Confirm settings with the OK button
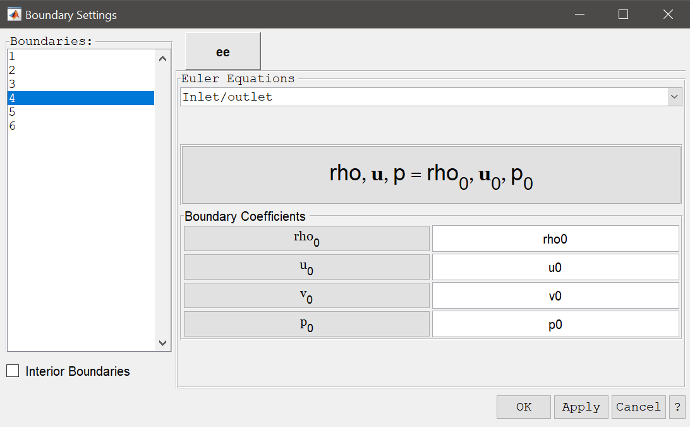 (524, 407)
